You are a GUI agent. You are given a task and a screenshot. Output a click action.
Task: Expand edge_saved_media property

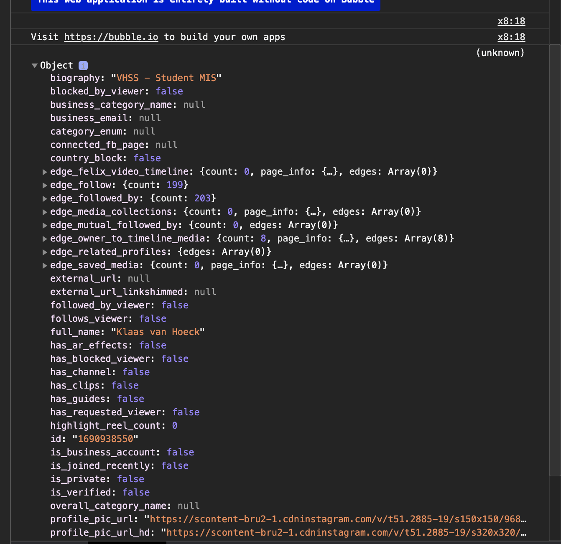[45, 265]
